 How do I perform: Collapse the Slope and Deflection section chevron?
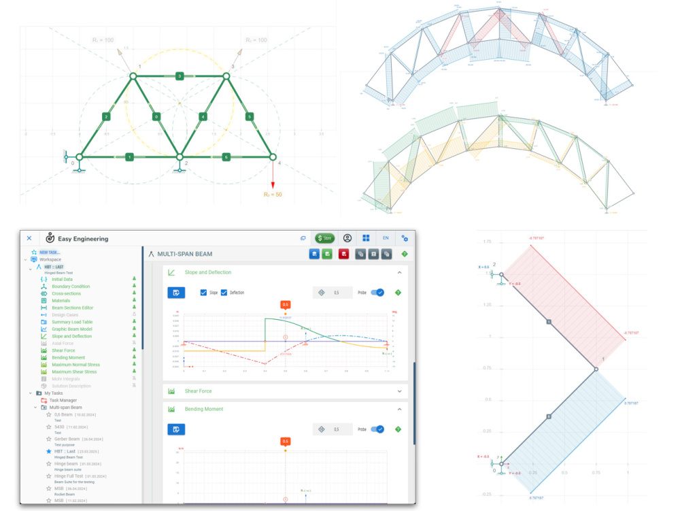click(x=399, y=272)
